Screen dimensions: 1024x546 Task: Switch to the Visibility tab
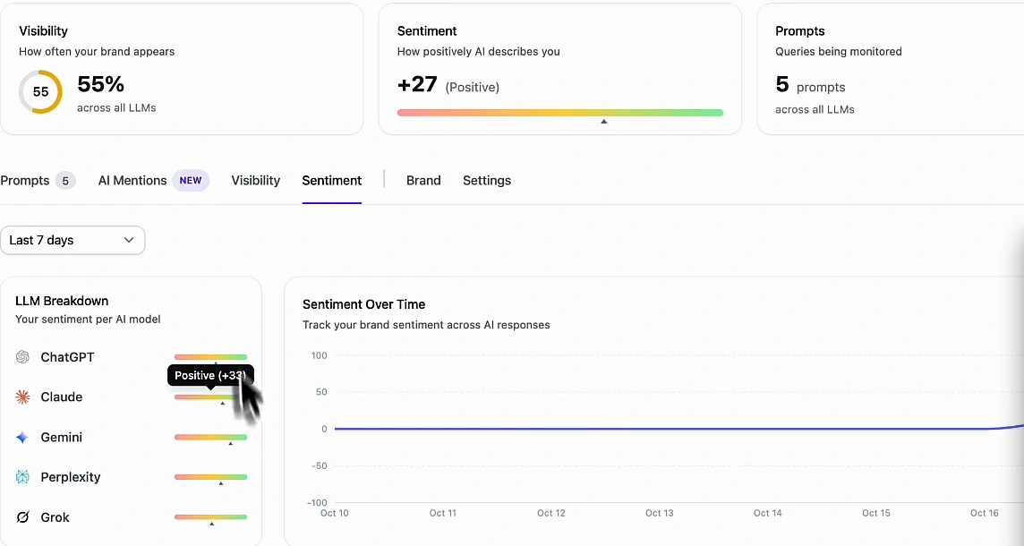point(255,181)
